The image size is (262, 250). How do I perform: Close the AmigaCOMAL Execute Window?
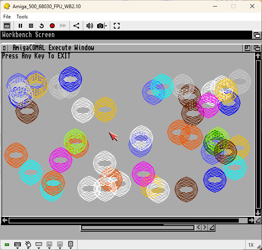point(4,48)
